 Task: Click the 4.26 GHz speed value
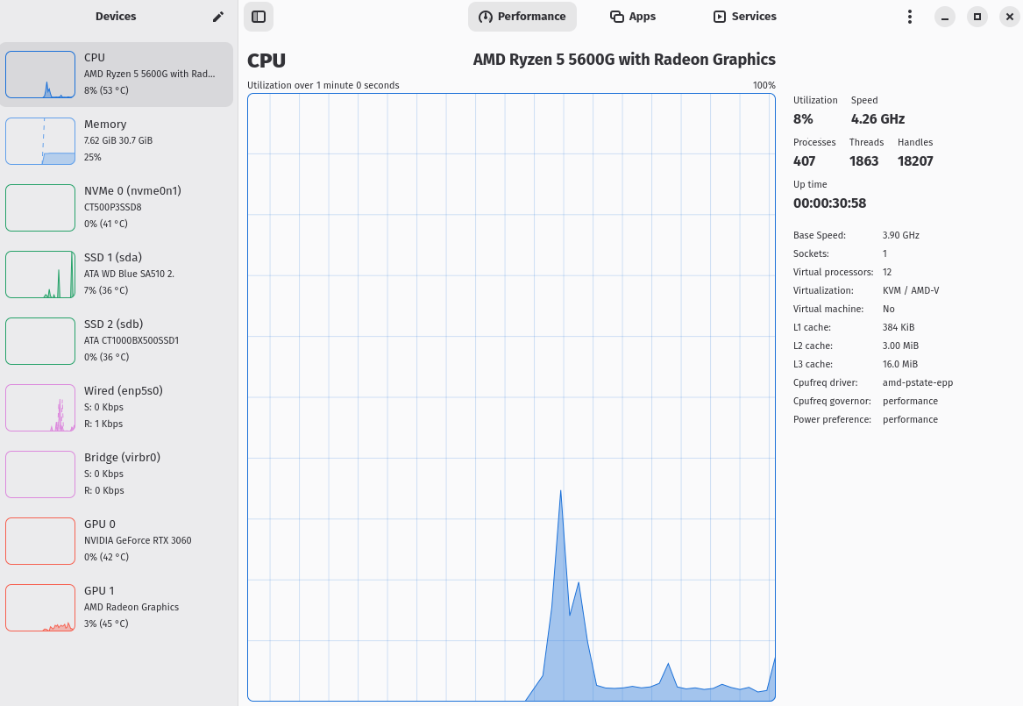(877, 118)
